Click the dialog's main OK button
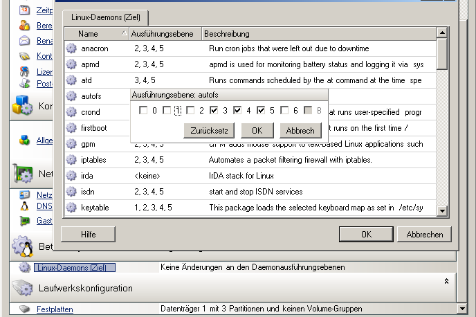The image size is (476, 317). click(366, 235)
